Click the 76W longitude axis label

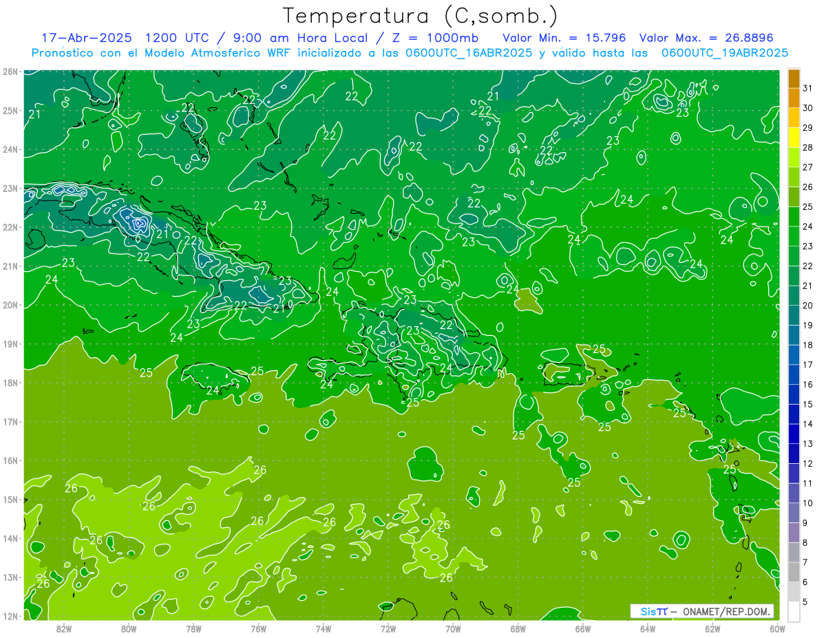(x=259, y=628)
